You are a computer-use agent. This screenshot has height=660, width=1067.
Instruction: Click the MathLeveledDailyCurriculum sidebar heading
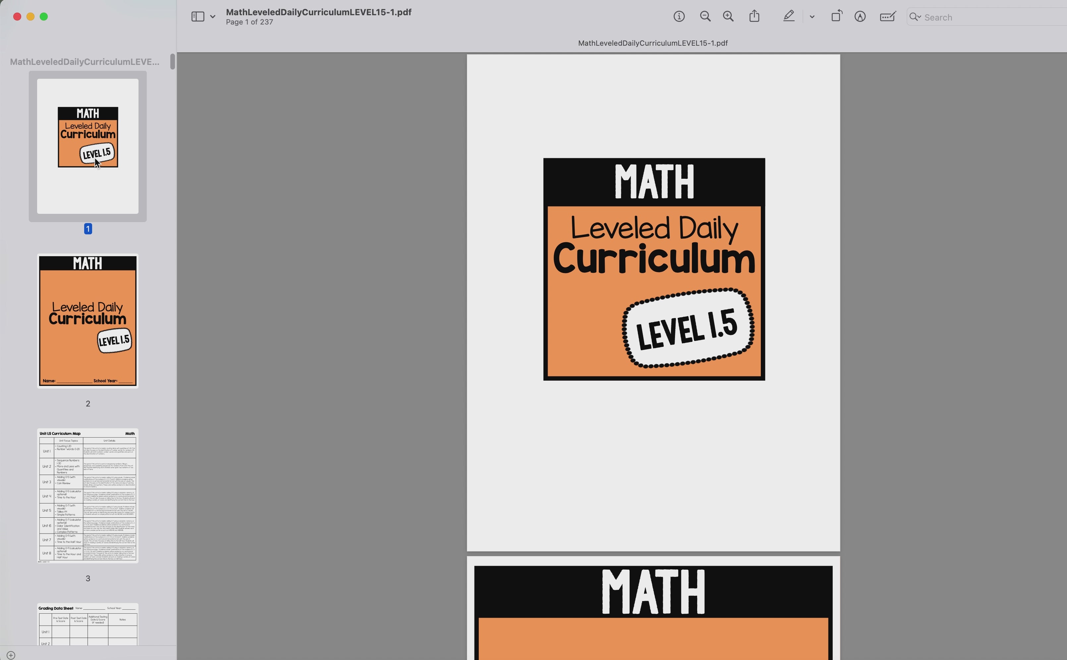84,62
